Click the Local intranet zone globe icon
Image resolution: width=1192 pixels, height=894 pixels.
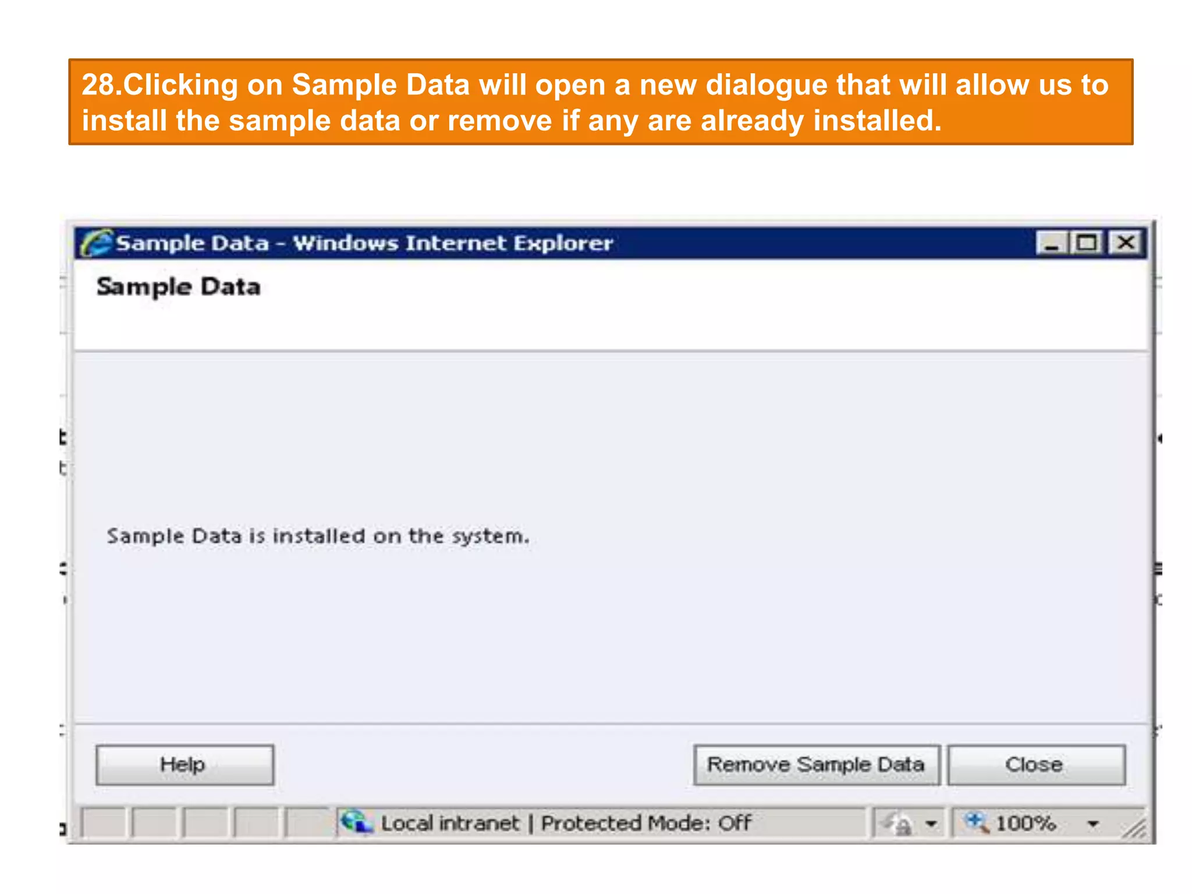(x=356, y=822)
